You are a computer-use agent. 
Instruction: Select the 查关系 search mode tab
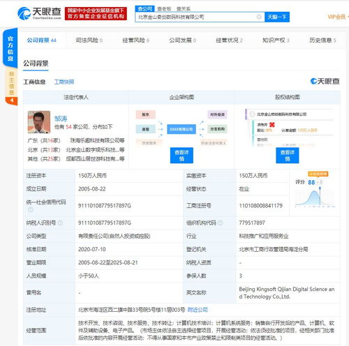click(x=184, y=9)
